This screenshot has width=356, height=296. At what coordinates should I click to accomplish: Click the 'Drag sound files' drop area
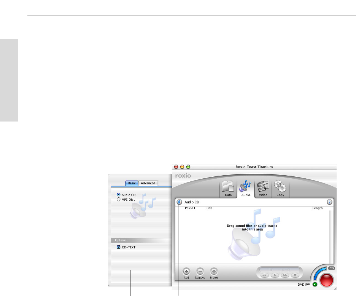(252, 227)
